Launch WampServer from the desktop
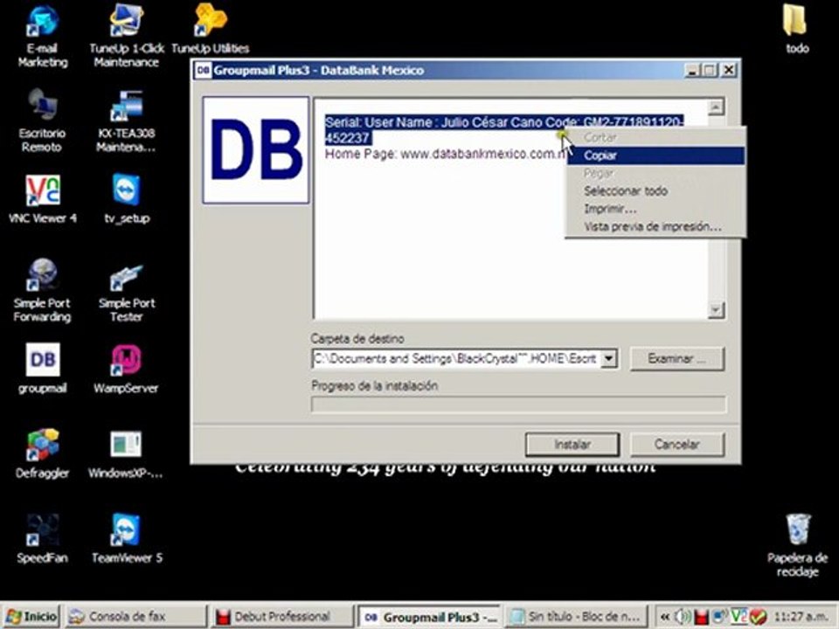 tap(126, 369)
